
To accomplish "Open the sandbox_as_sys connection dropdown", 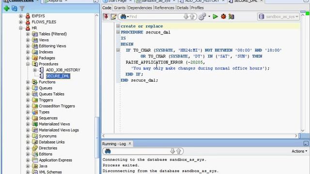I will click(279, 17).
